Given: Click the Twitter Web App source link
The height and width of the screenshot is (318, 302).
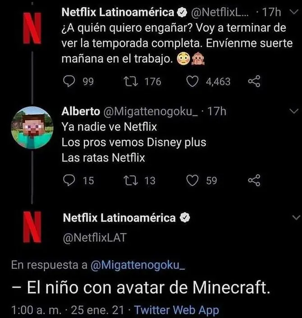Looking at the screenshot, I should 176,310.
